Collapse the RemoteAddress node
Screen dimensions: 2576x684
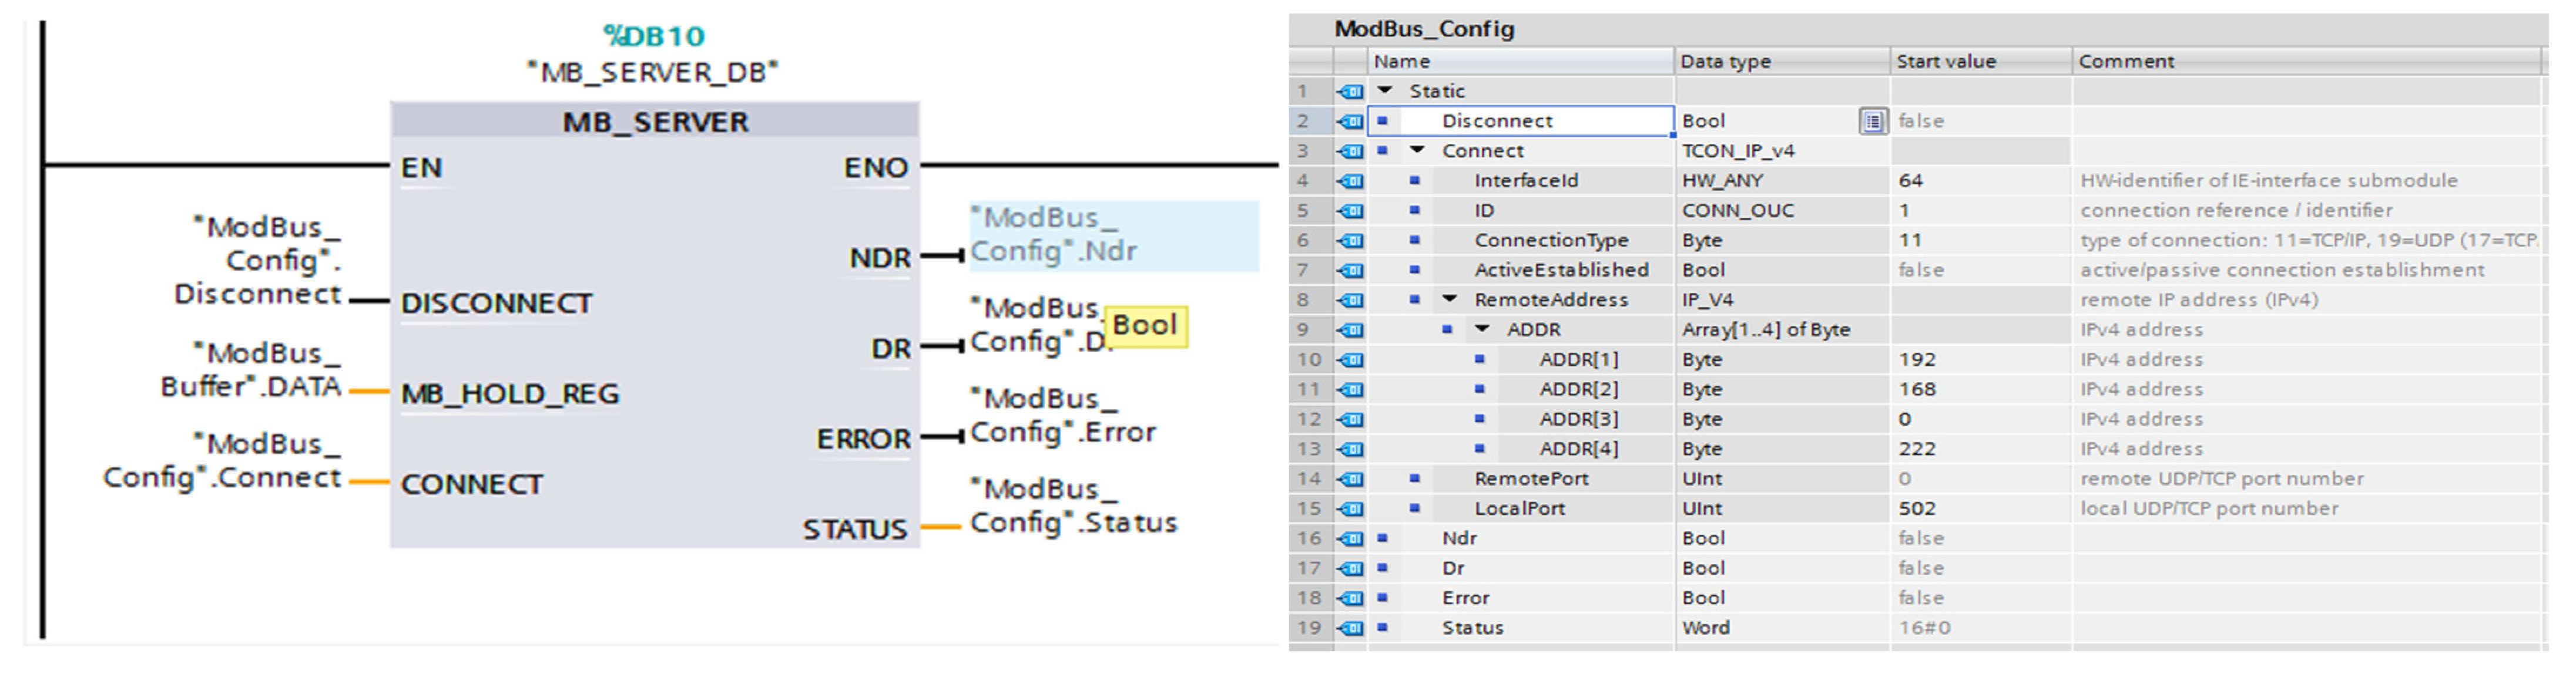coord(1450,299)
